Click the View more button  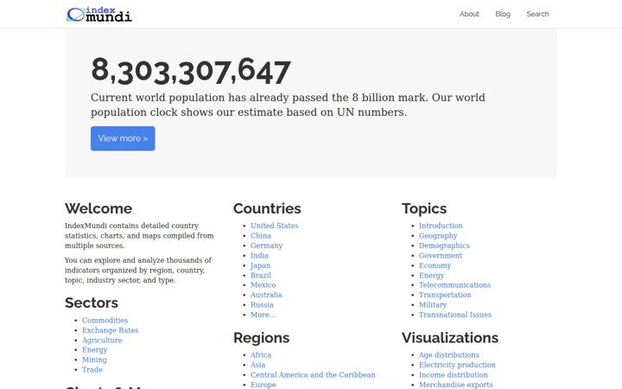pyautogui.click(x=123, y=138)
